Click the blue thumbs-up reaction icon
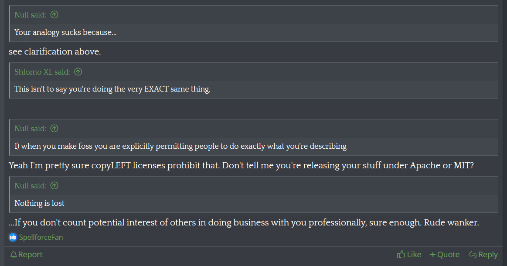Viewport: 507px width, 266px height. tap(13, 237)
